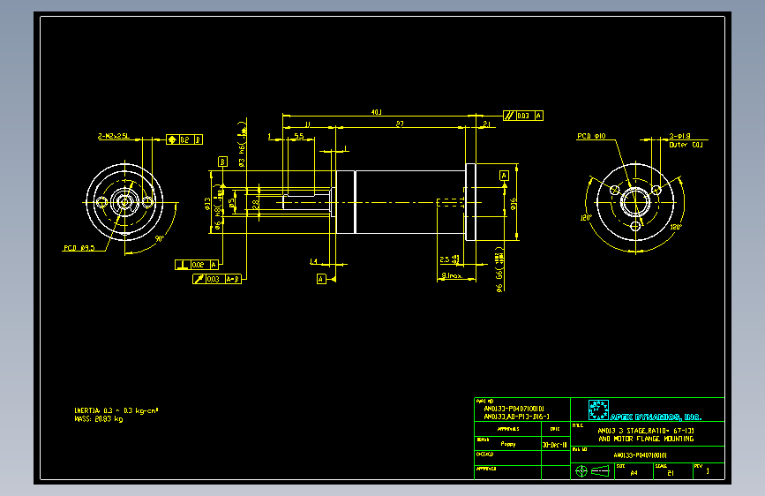Click the center bore of the right flange view
This screenshot has height=496, width=765.
[x=635, y=202]
